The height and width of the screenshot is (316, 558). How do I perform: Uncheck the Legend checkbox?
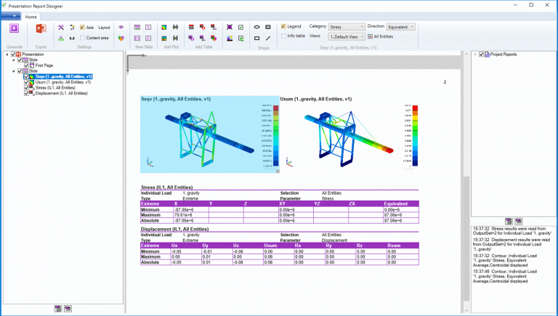[x=284, y=26]
